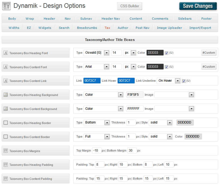Click the spacing icon beside Taxonomy Box Margins
This screenshot has height=185, width=220.
coord(6,150)
